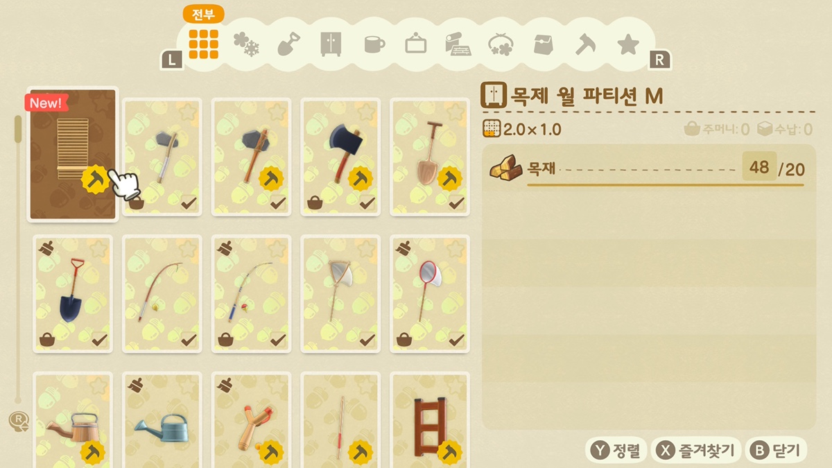Open the shovel tools category tab
This screenshot has height=468, width=832.
tap(288, 44)
